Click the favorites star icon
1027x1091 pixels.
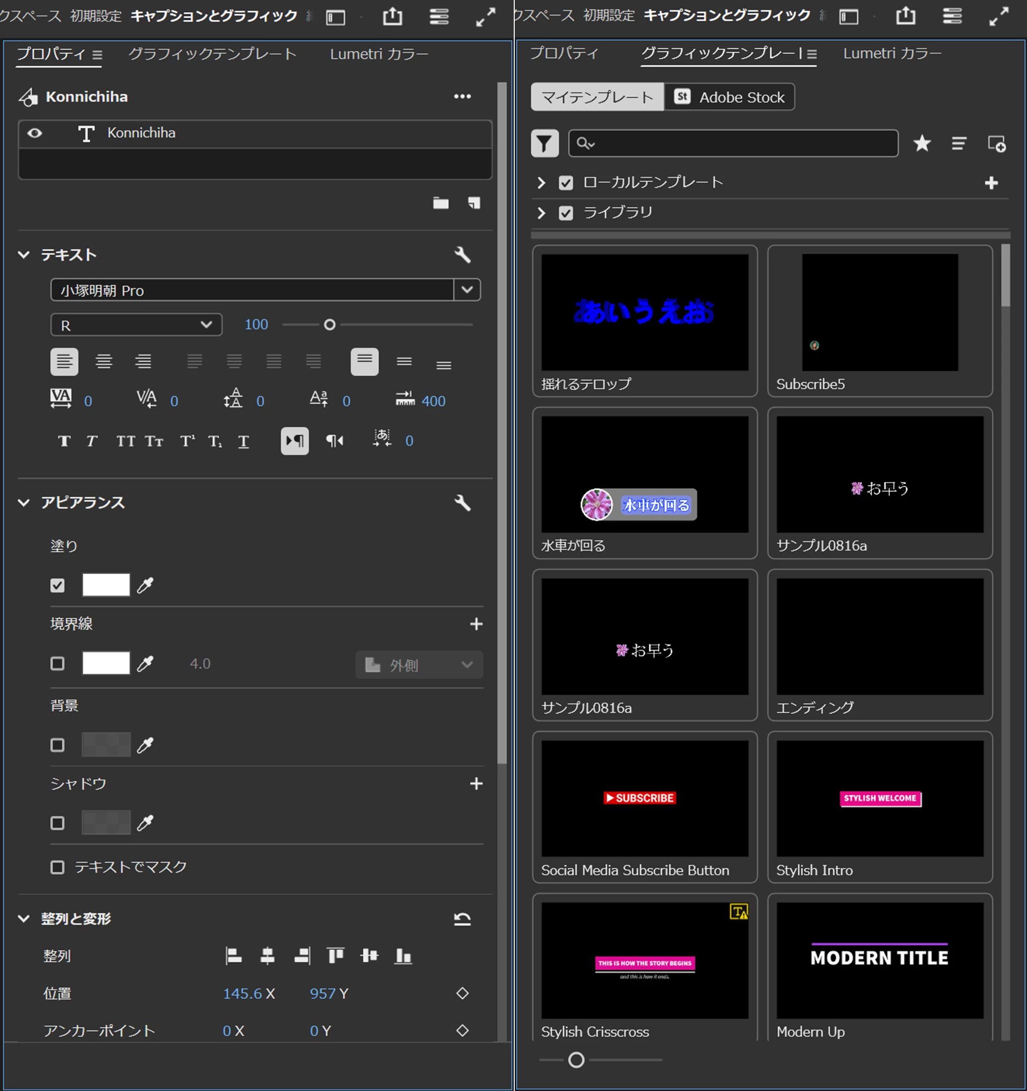coord(922,144)
